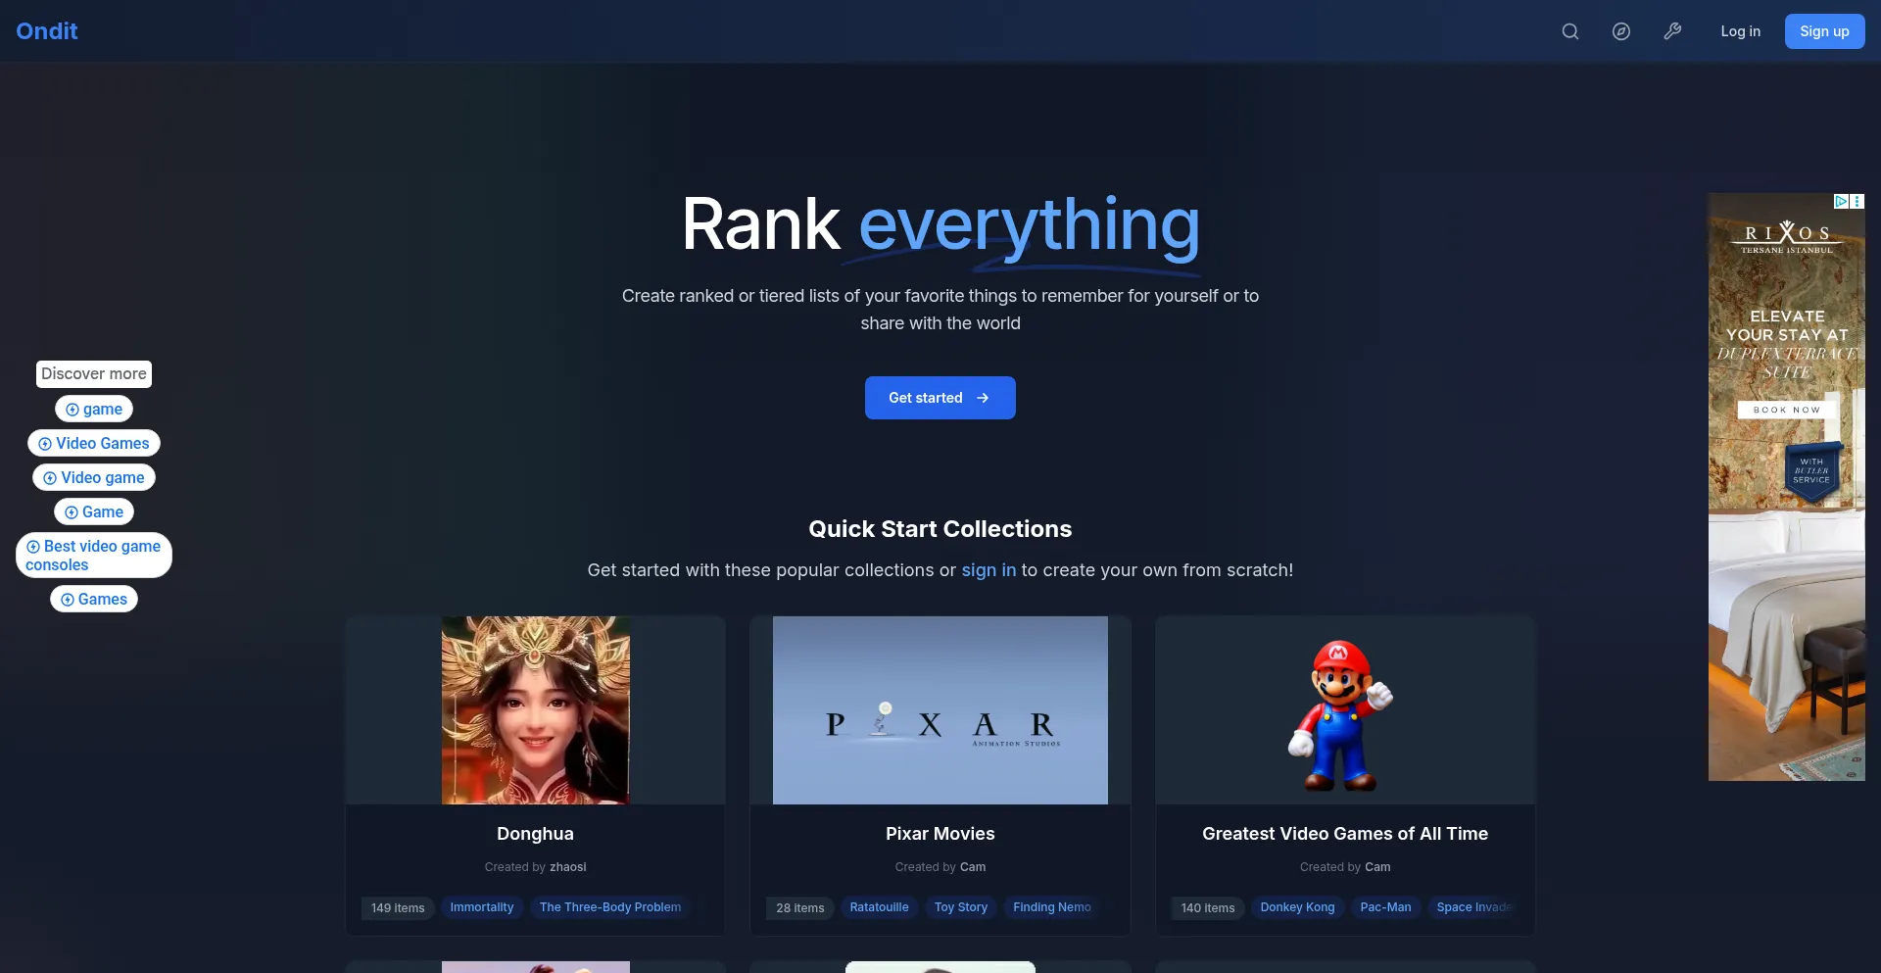Click the ad options icon beside AdChoices
This screenshot has width=1881, height=973.
click(x=1857, y=201)
